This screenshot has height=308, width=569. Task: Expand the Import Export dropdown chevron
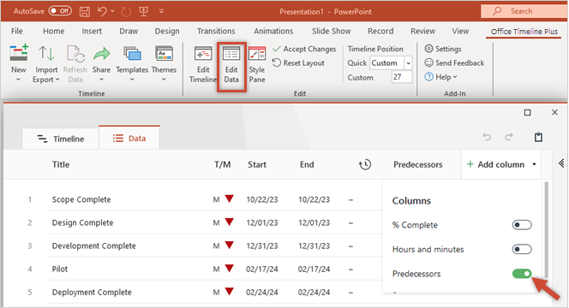pyautogui.click(x=57, y=80)
